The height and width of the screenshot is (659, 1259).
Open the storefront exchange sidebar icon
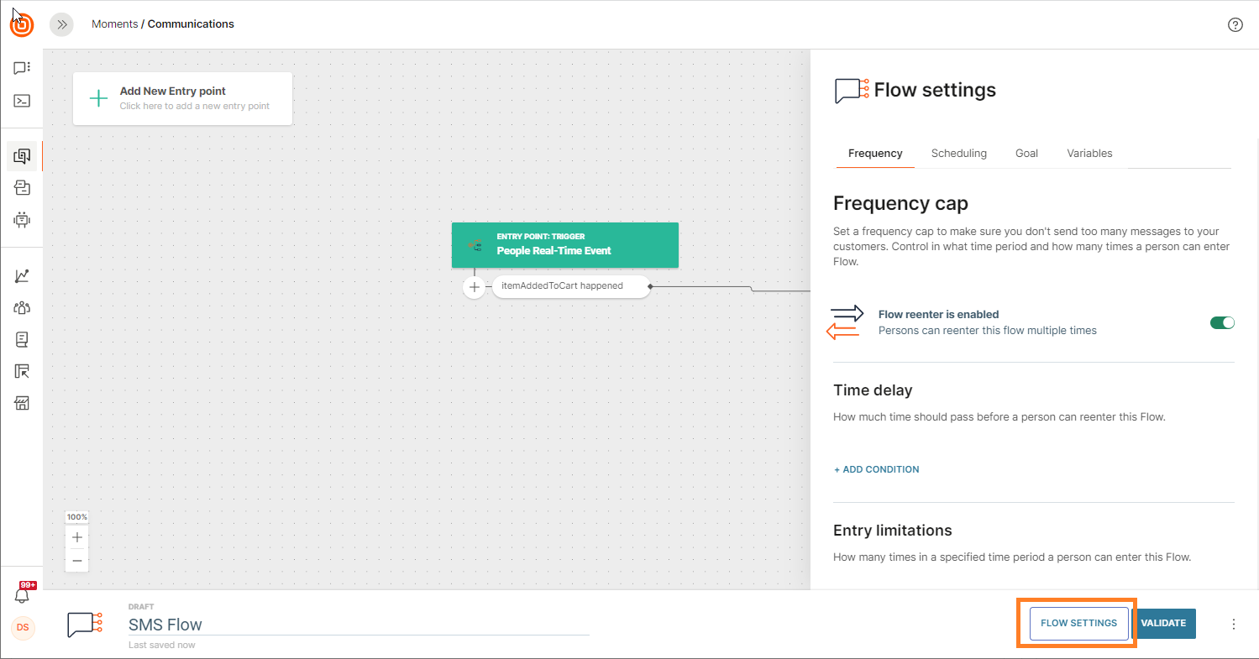click(22, 404)
